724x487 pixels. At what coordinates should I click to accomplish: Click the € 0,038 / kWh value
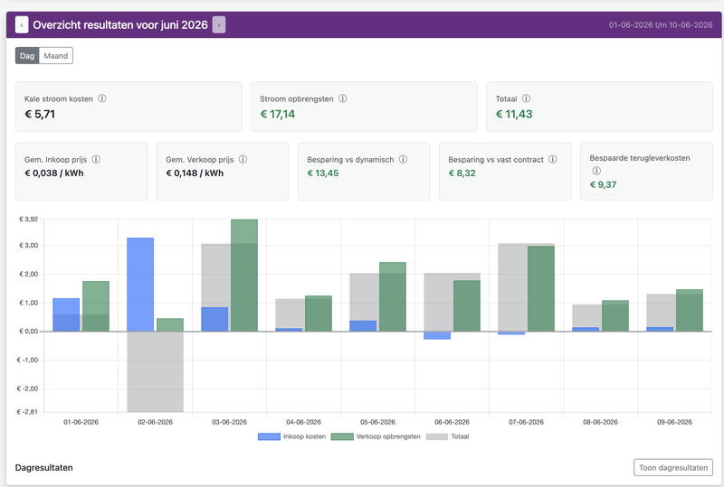tap(54, 173)
